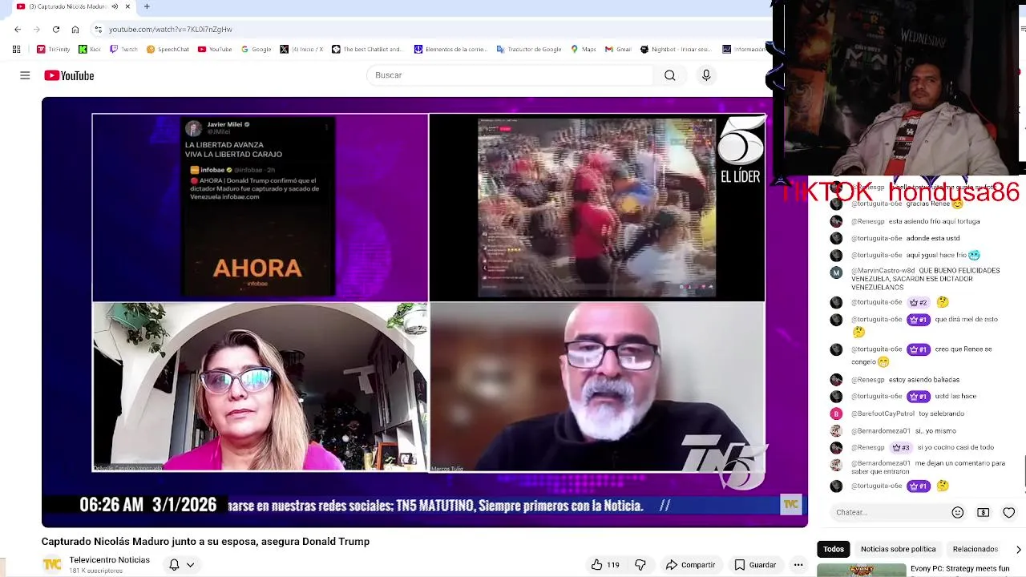Open the Inicio / X bookmark

point(301,49)
